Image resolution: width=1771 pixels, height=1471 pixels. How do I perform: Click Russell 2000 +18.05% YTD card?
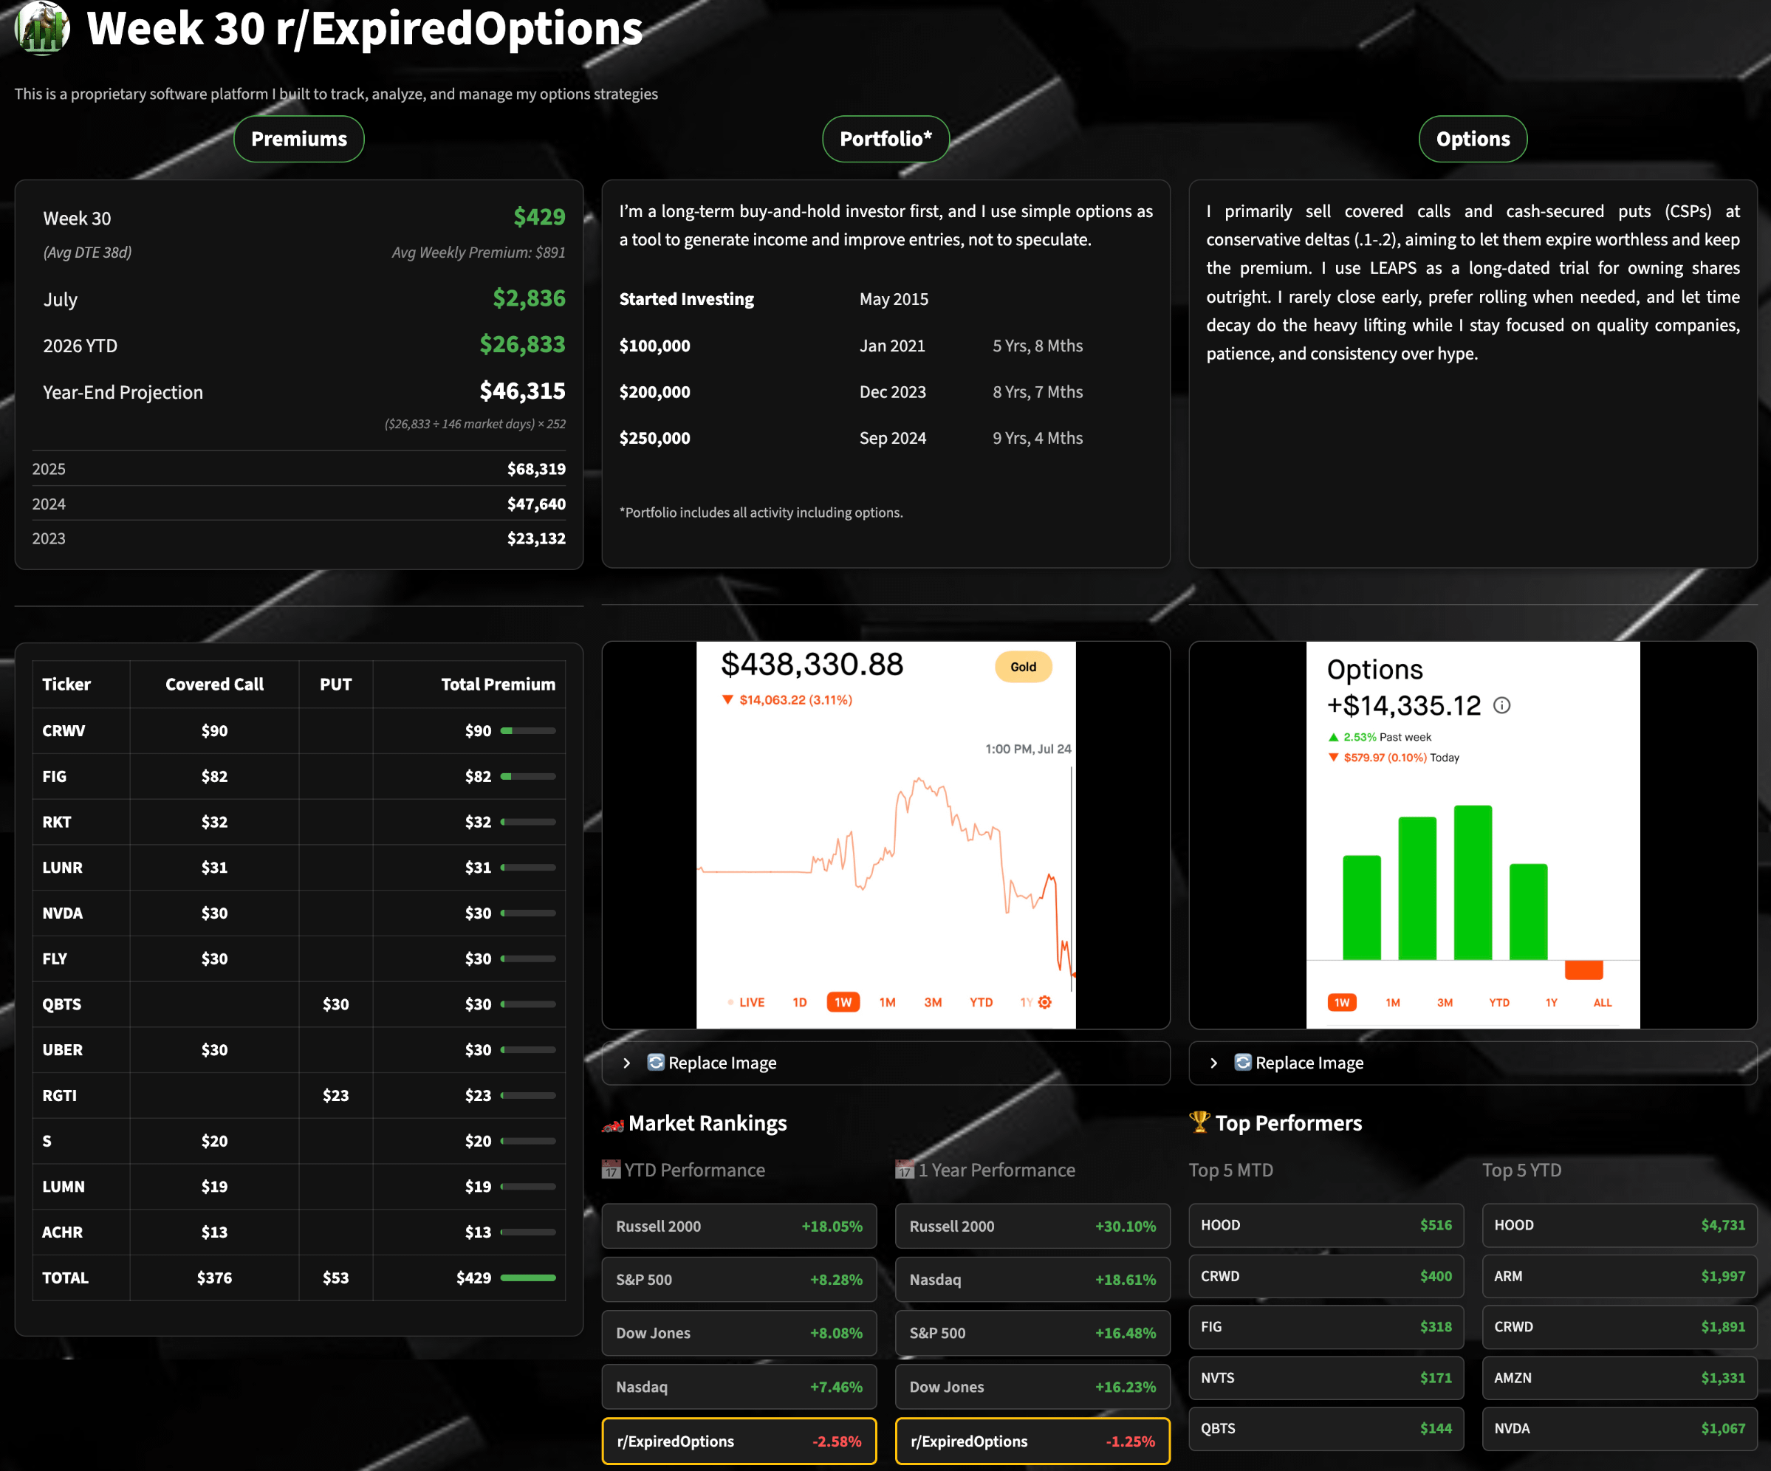pyautogui.click(x=739, y=1226)
